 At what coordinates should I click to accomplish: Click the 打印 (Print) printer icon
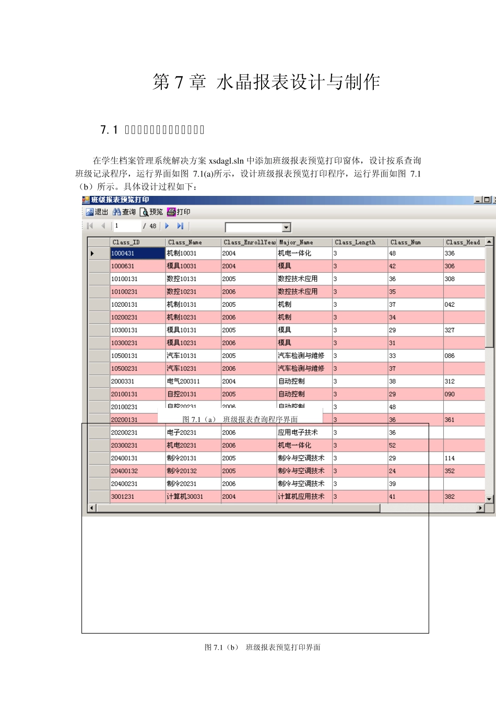pos(172,212)
